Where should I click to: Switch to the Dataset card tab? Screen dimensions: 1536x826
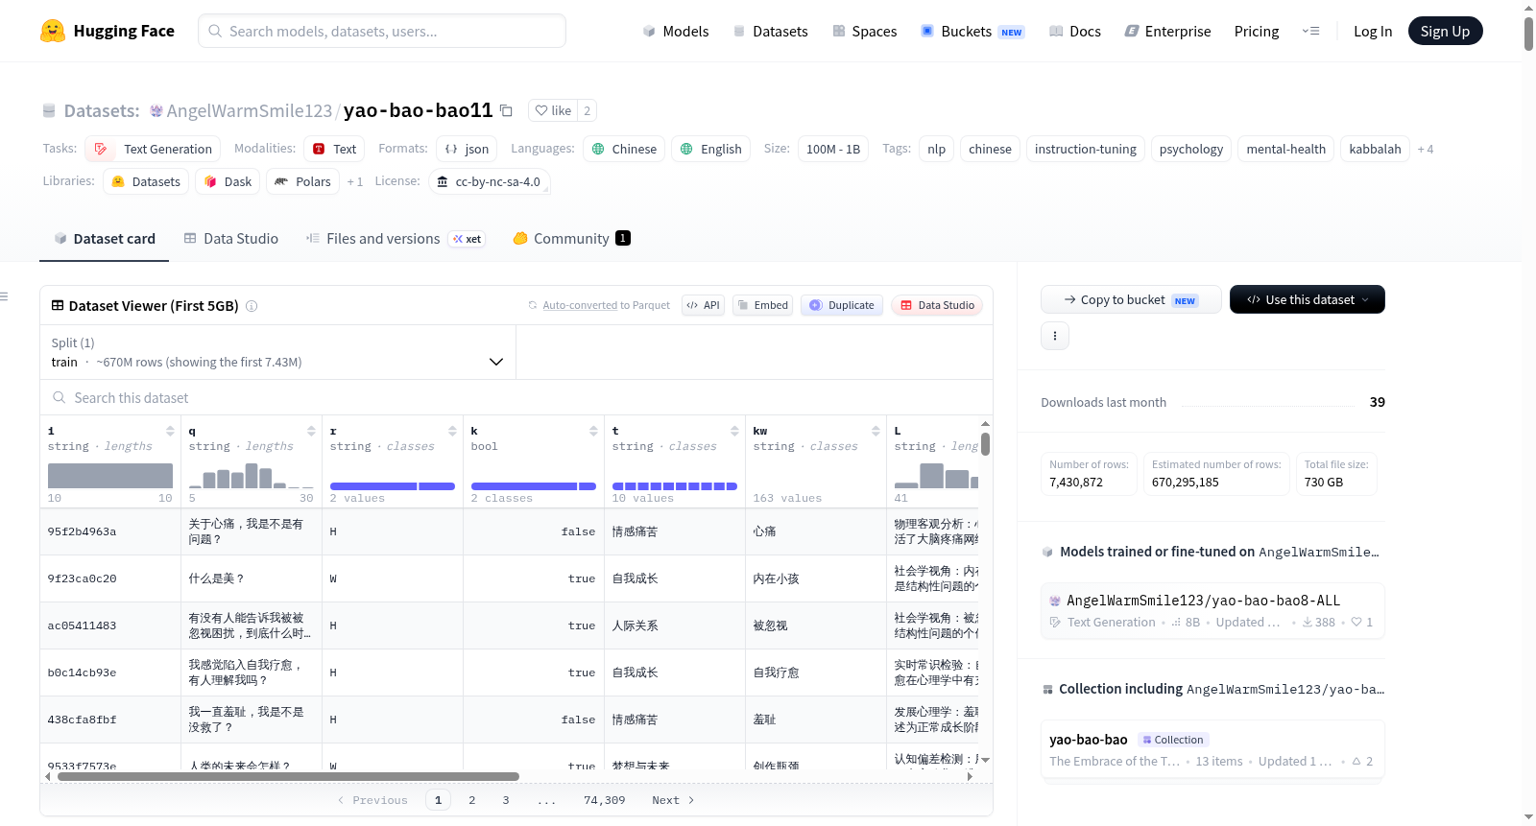click(x=105, y=239)
